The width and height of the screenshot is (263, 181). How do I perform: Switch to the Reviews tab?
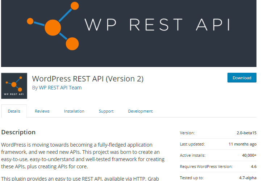(42, 111)
